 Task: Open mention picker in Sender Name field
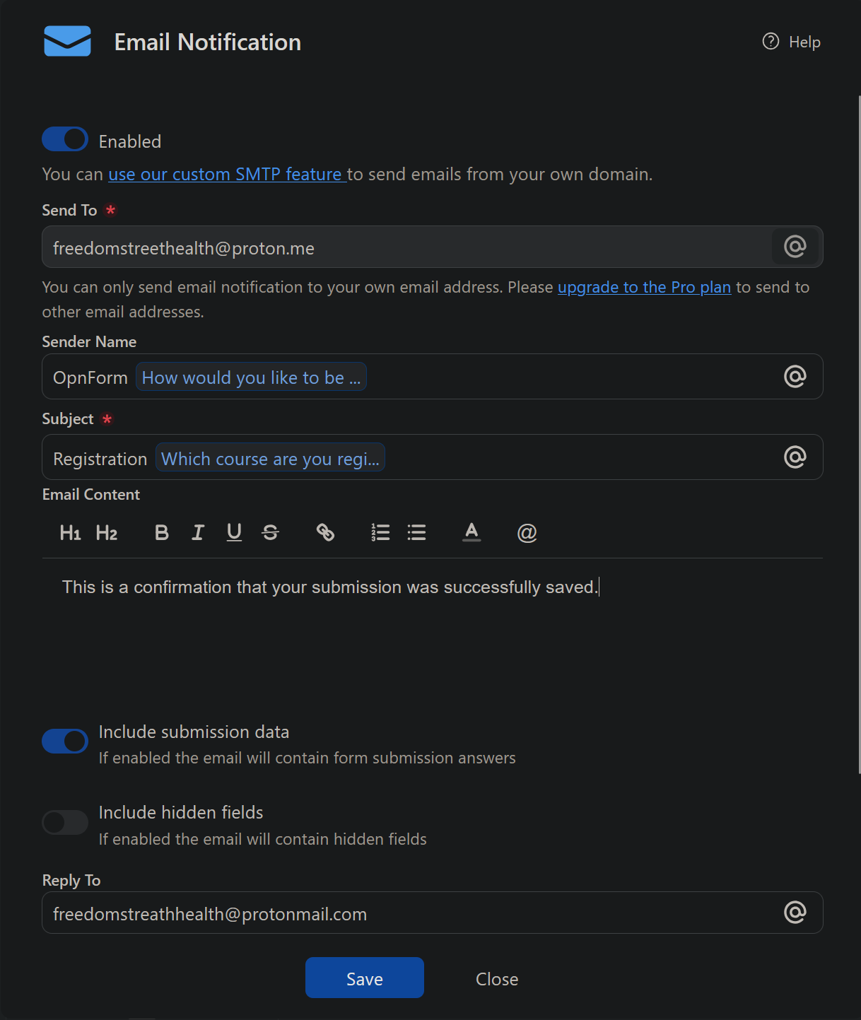(x=795, y=377)
